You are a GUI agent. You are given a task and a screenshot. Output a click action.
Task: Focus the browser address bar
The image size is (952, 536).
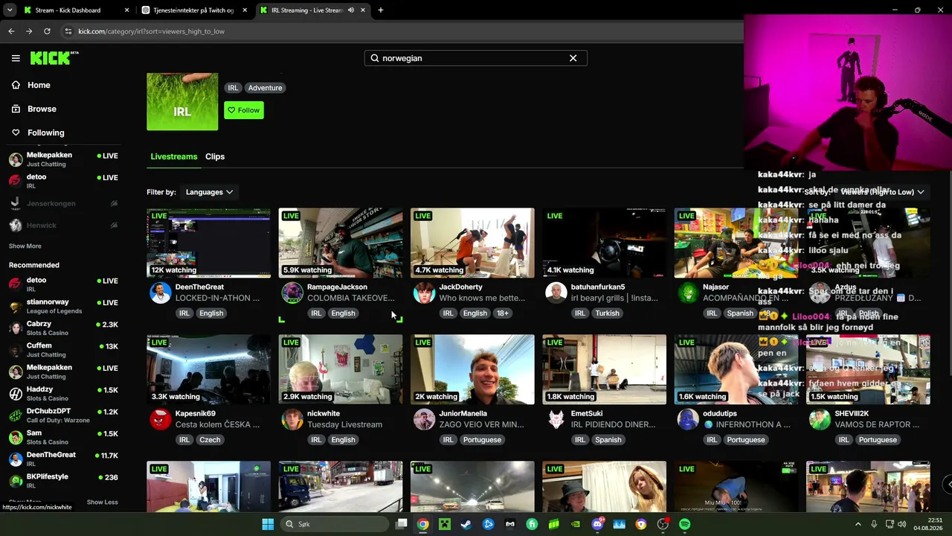point(402,31)
